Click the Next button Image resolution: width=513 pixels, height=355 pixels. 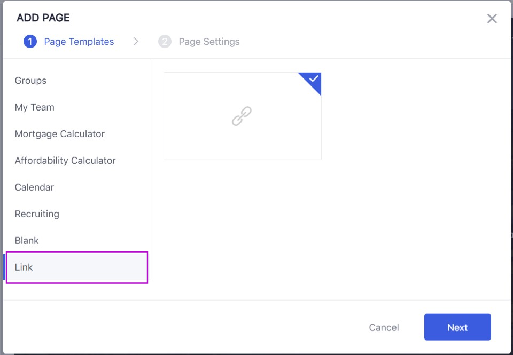(x=457, y=327)
